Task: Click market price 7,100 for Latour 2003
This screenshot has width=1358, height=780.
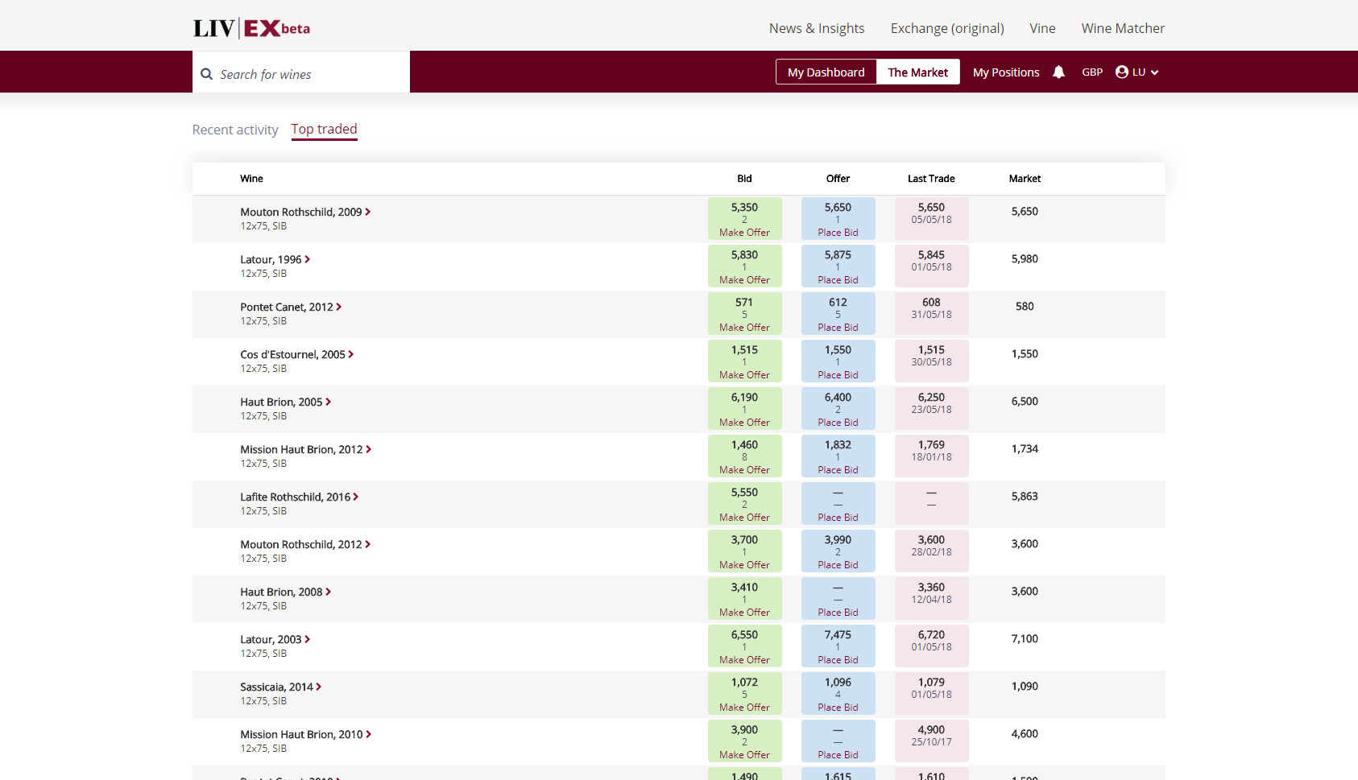Action: click(1025, 639)
